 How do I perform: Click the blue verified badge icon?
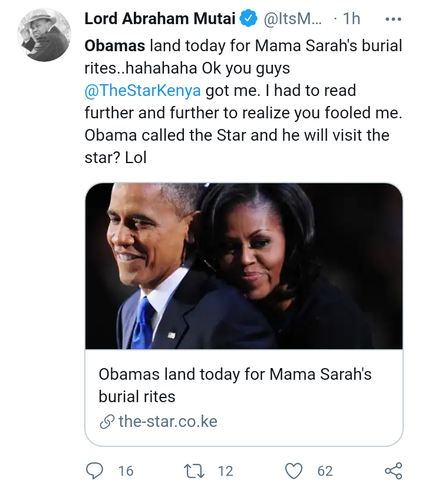(248, 18)
